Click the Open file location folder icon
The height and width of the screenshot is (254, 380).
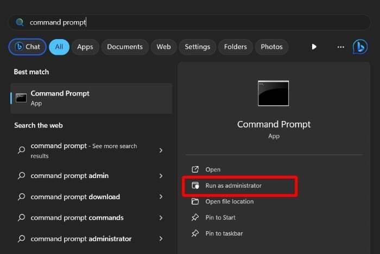pyautogui.click(x=195, y=201)
